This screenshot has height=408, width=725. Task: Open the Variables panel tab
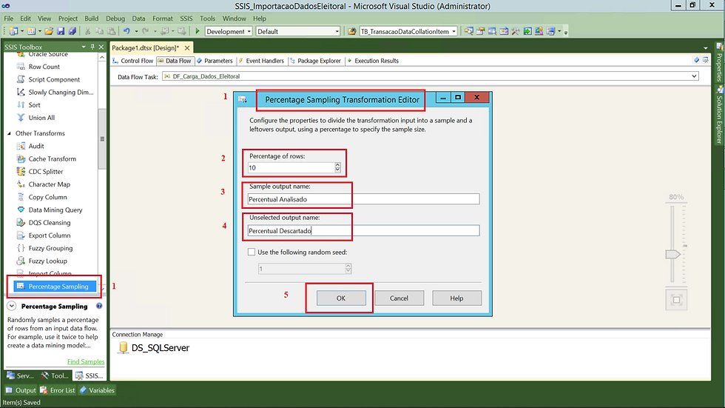(x=97, y=390)
